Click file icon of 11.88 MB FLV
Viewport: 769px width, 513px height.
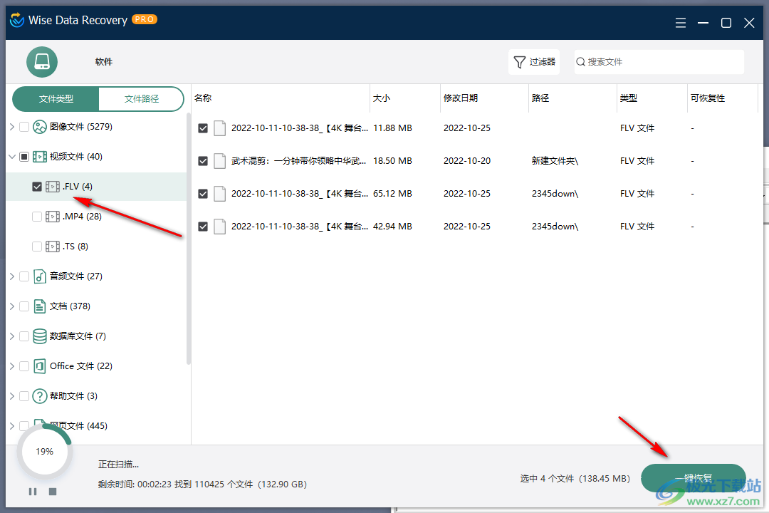pos(220,128)
